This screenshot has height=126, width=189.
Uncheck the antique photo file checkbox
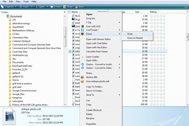(70, 51)
